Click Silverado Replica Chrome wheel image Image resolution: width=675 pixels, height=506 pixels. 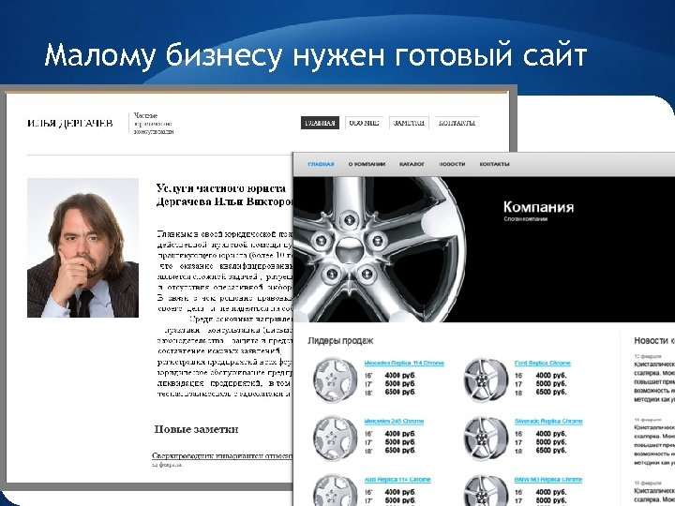coord(486,438)
